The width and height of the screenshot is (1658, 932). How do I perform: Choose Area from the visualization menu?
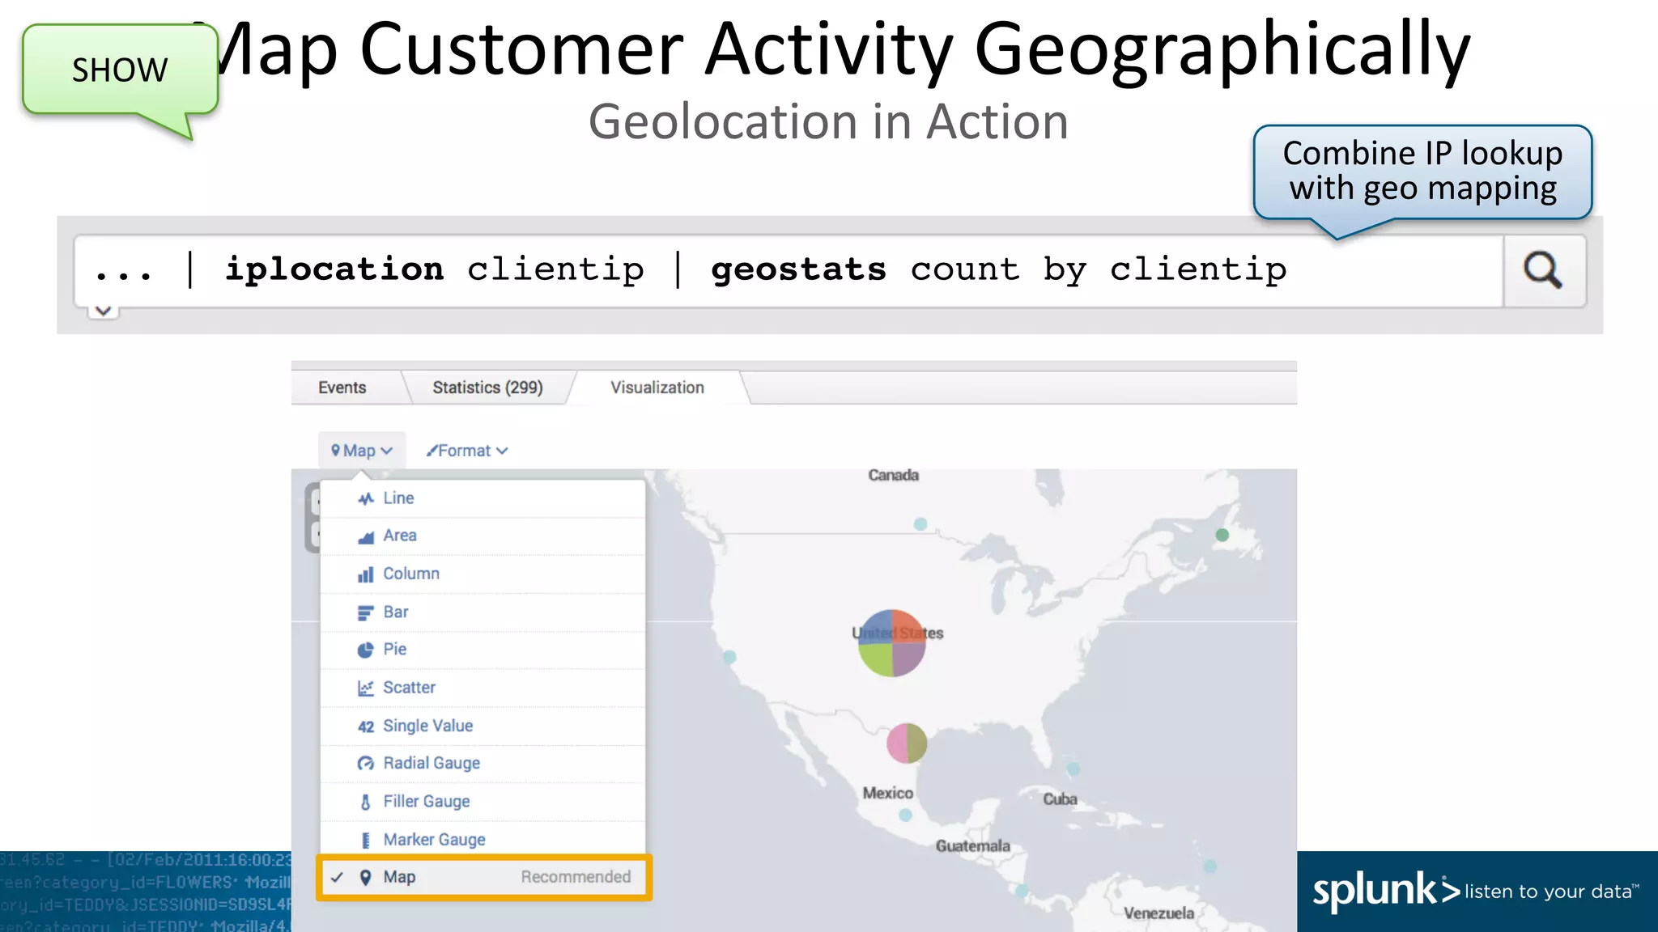[x=483, y=536]
